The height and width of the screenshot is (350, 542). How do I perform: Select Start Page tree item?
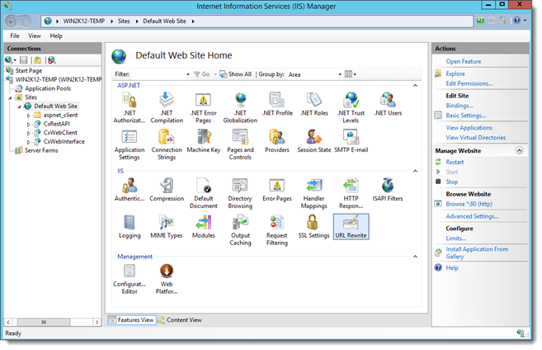[x=29, y=70]
